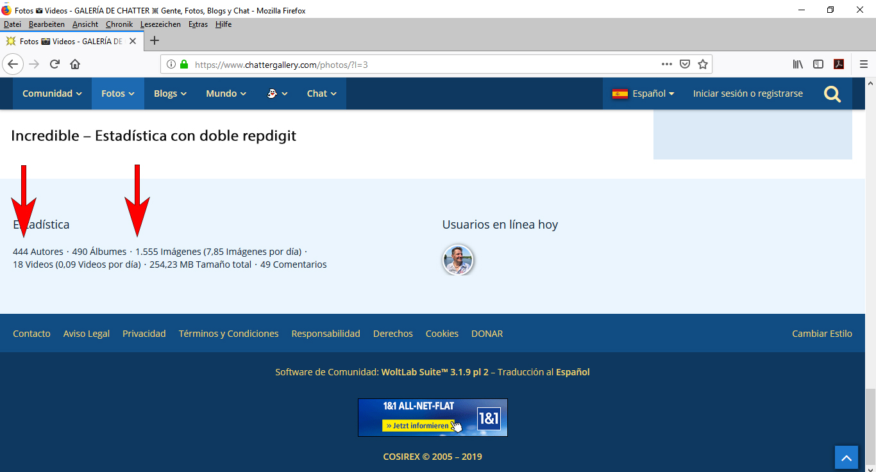Viewport: 876px width, 472px height.
Task: Bookmark this page with the star icon
Action: coord(703,64)
